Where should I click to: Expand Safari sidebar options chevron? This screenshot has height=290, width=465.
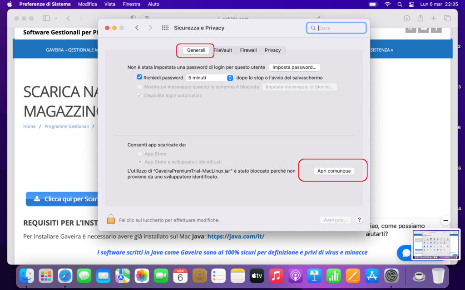click(56, 18)
